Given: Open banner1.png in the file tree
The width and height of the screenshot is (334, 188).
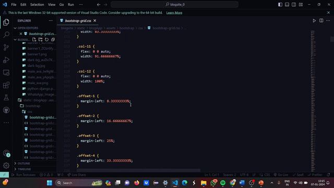Looking at the screenshot, I should [x=37, y=54].
